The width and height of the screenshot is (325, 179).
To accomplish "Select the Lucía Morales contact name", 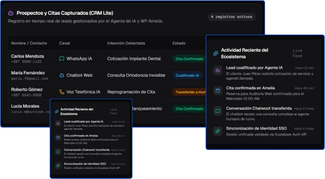I will coord(25,106).
